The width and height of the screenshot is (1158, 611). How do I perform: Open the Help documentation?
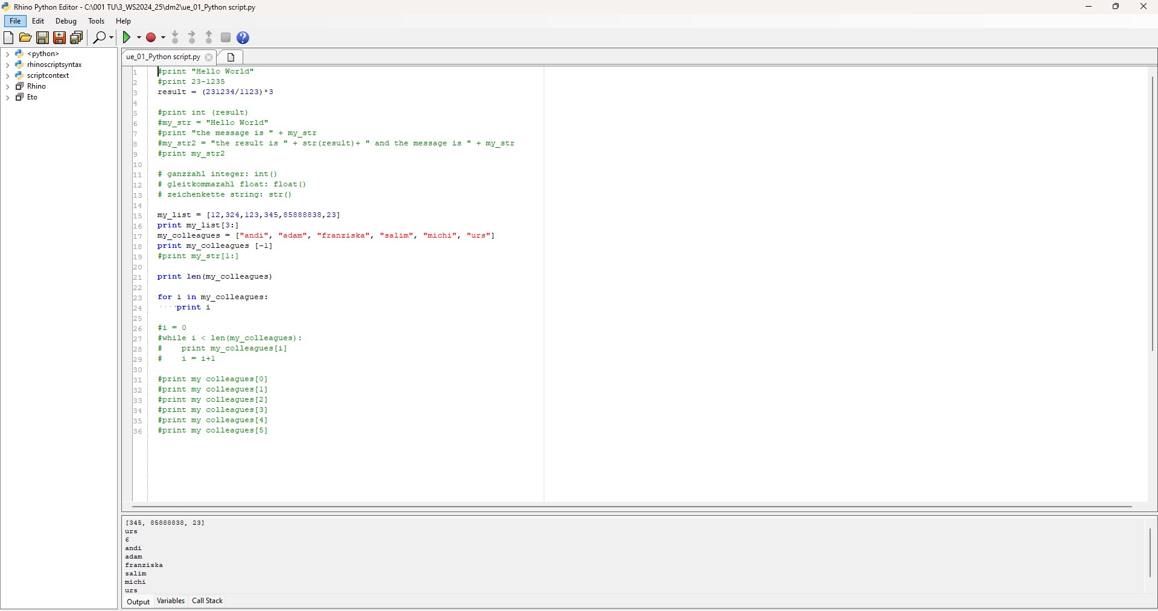click(243, 37)
